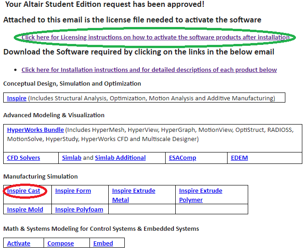Click the Embed link
The image size is (306, 250).
coord(103,244)
